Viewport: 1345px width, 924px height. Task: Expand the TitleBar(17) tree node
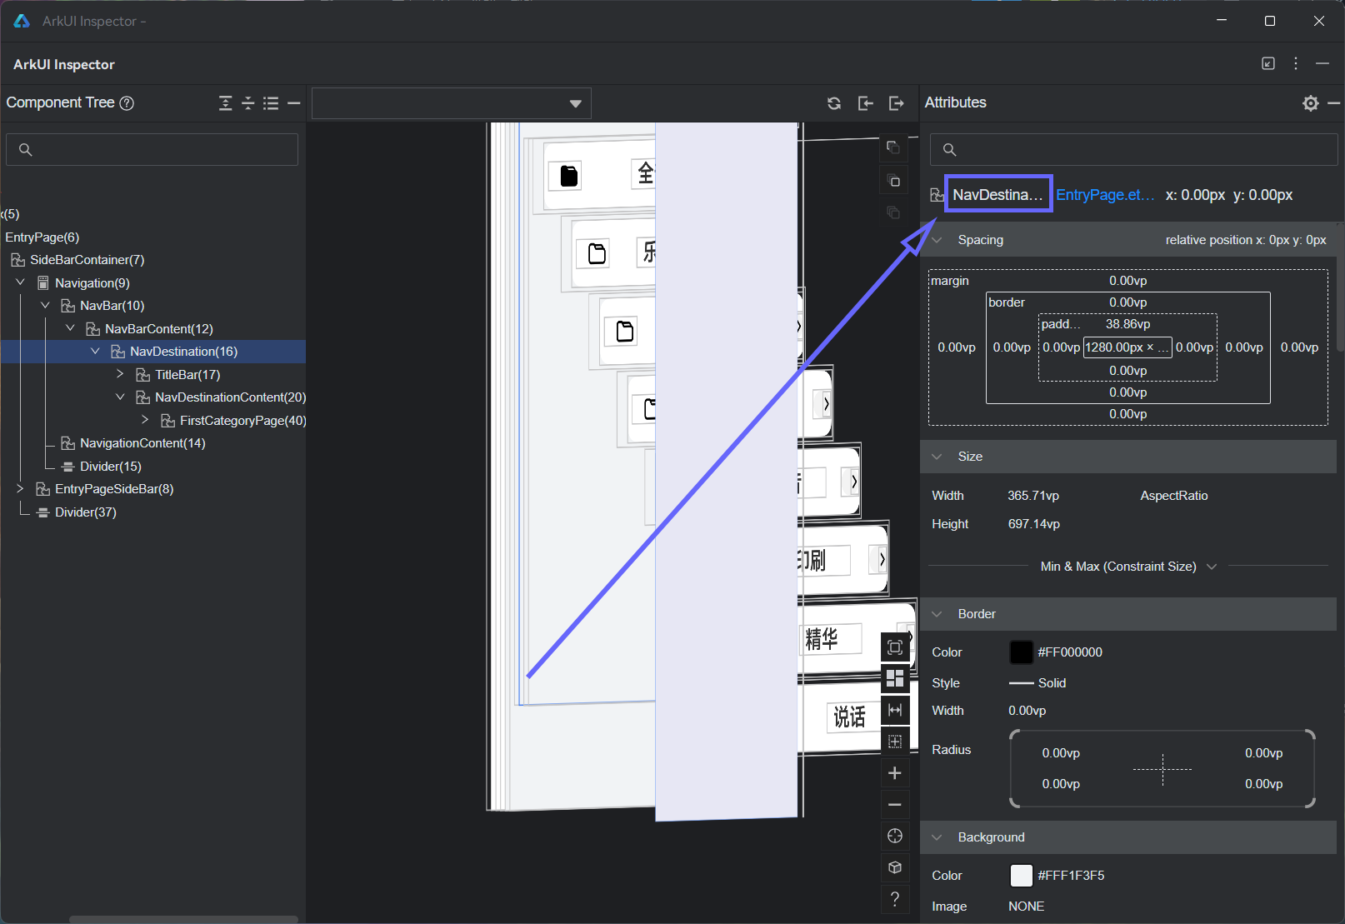click(x=120, y=374)
